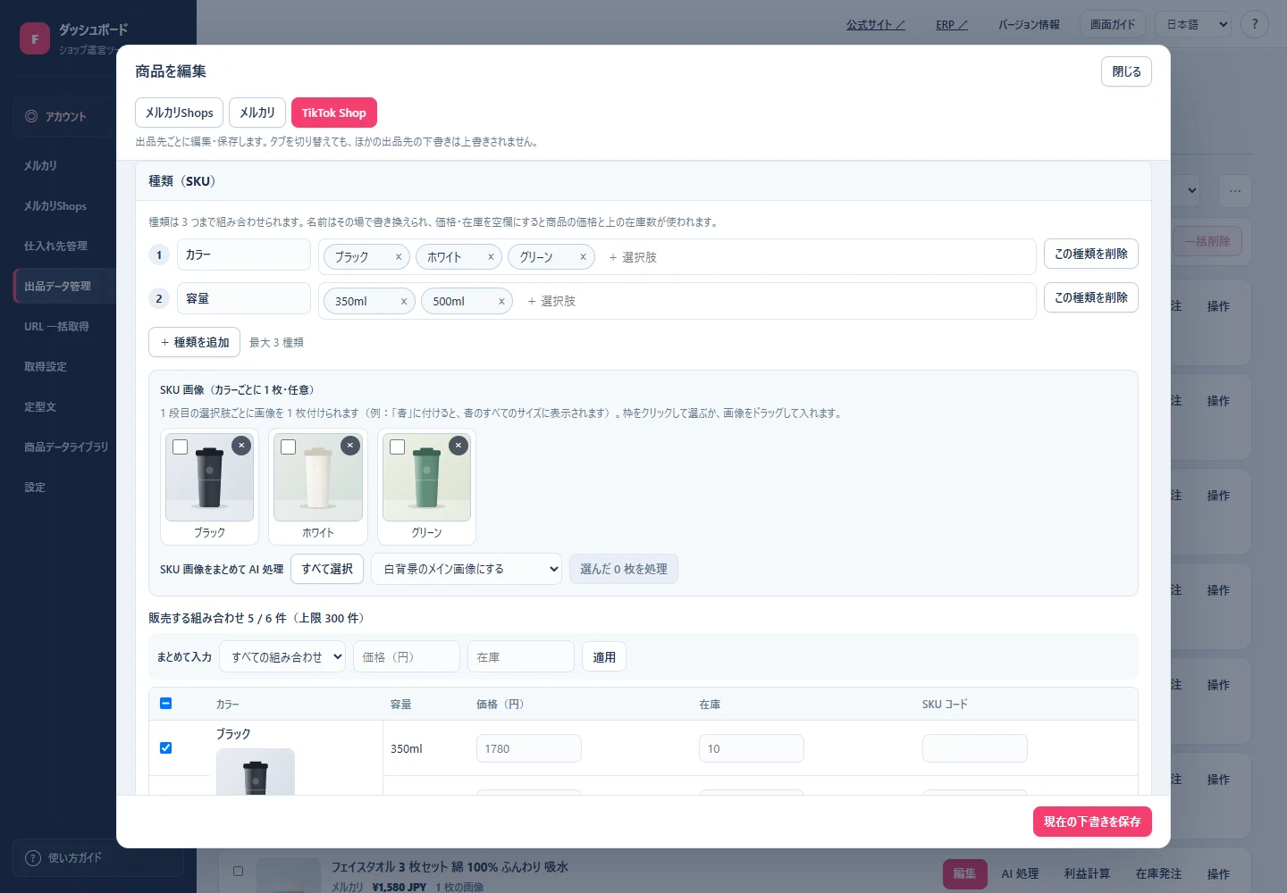Open the ERP link
Viewport: 1287px width, 893px height.
952,25
